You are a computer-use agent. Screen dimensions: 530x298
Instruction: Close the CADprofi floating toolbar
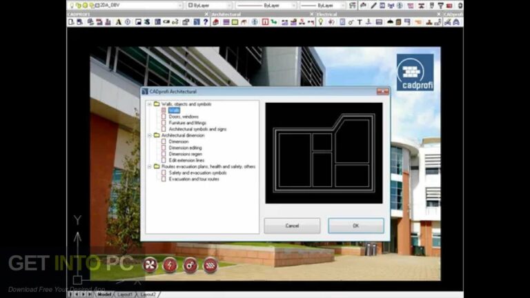206,14
